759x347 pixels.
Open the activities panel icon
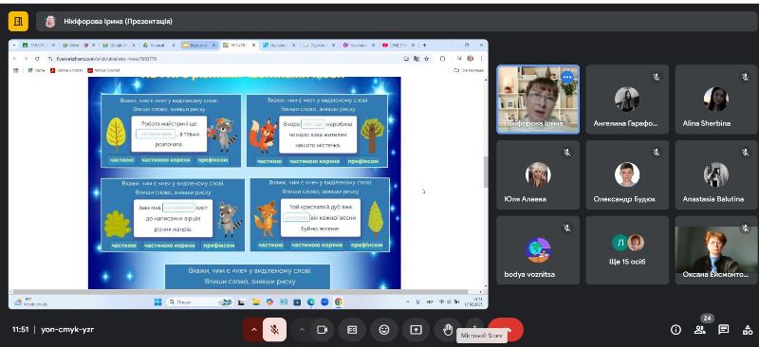pos(747,330)
